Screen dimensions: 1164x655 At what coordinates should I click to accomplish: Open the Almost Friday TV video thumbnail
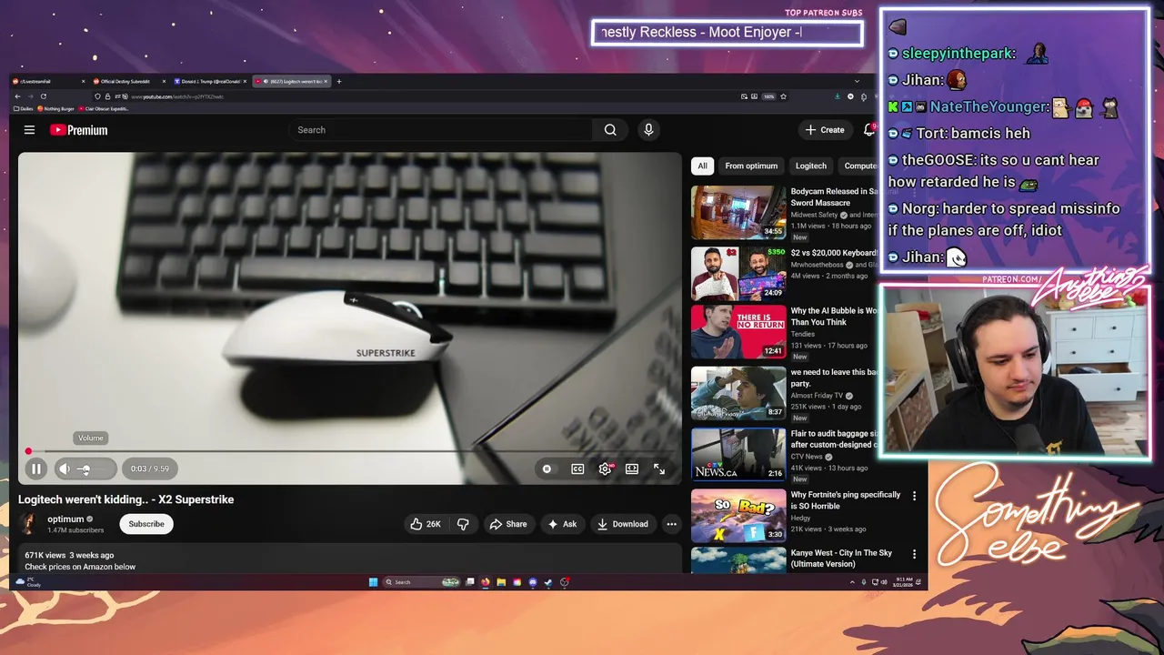point(738,393)
